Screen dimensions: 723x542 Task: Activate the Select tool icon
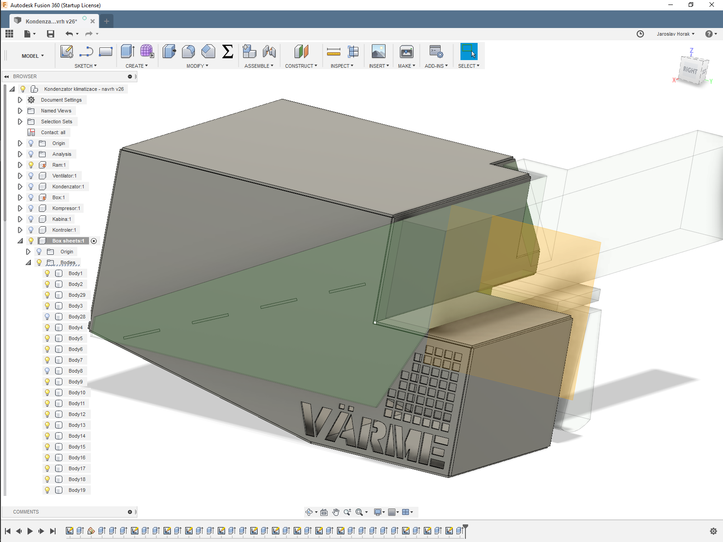point(469,51)
